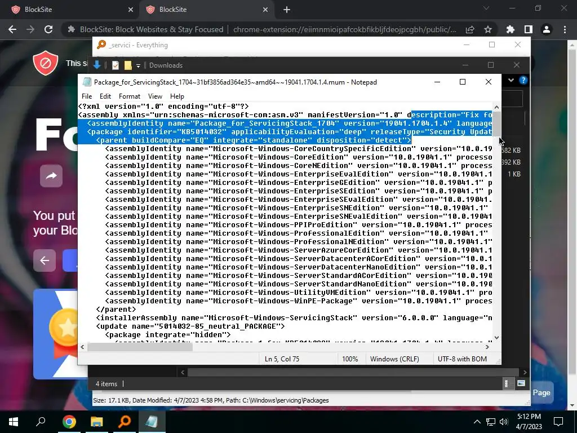Click the Notepad horizontal scrollbar thumb
This screenshot has height=433, width=577.
click(x=140, y=347)
